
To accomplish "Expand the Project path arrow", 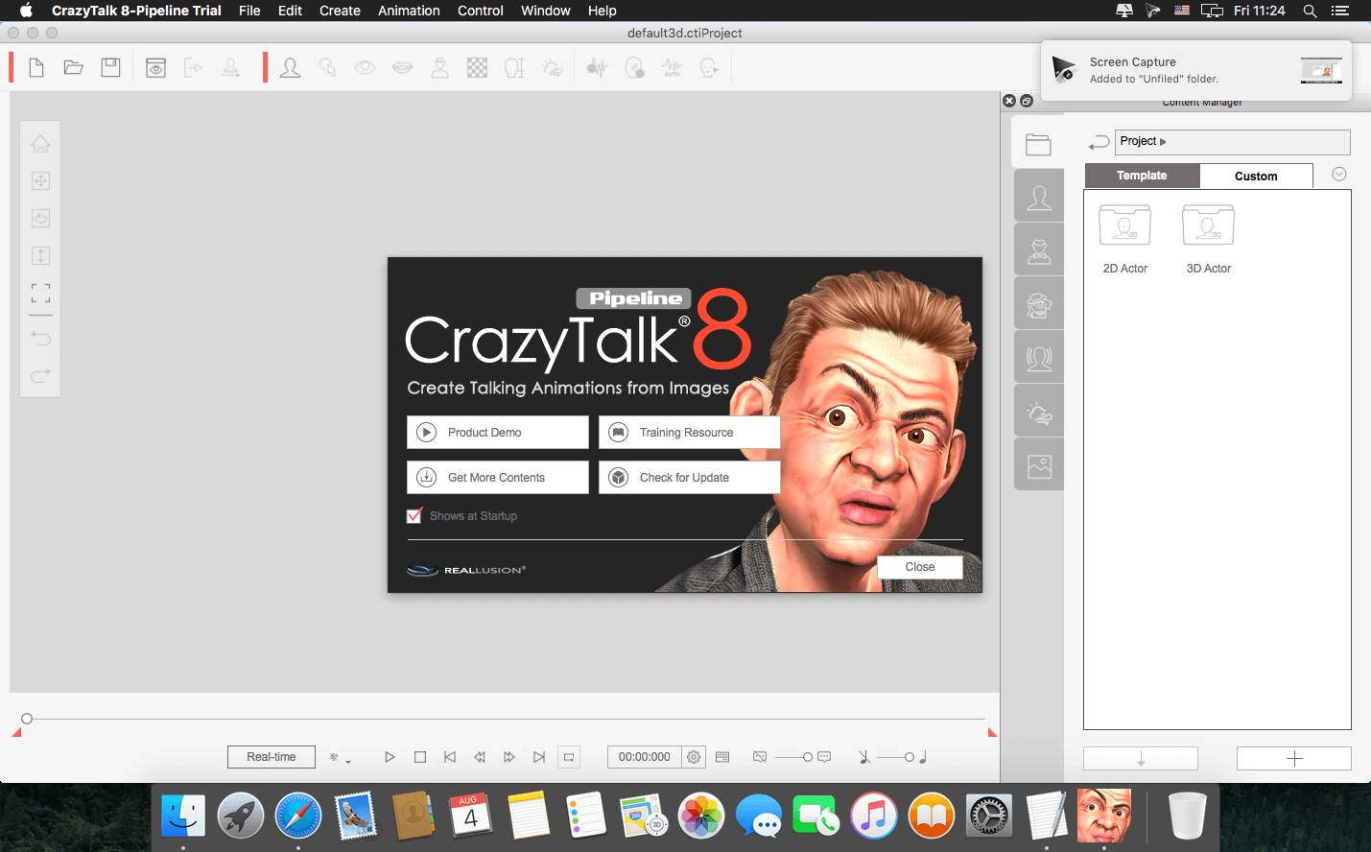I will point(1163,142).
